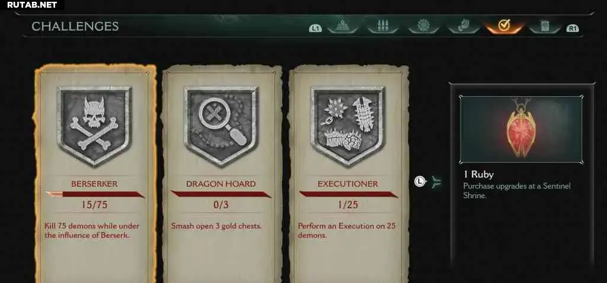Click the Berserker 15/75 progress bar
This screenshot has height=283, width=607.
coord(94,194)
